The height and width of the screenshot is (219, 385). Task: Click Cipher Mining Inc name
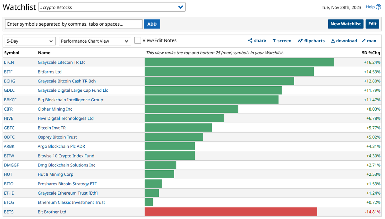pos(55,109)
